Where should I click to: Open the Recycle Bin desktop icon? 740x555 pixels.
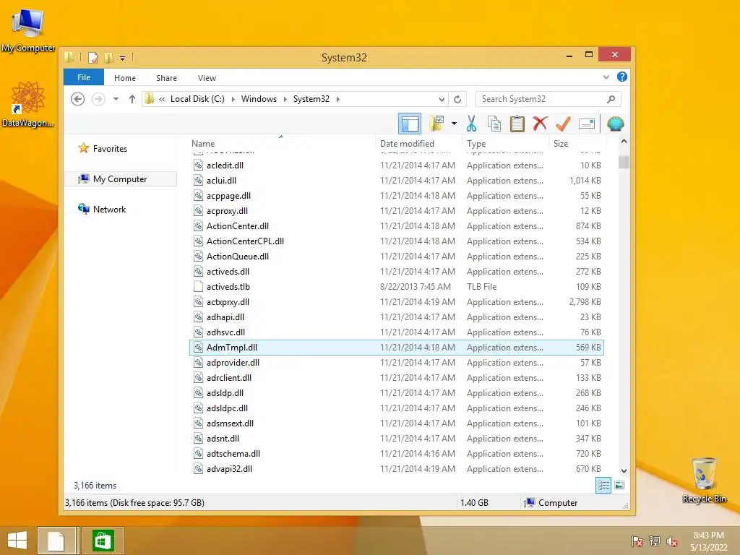point(704,480)
